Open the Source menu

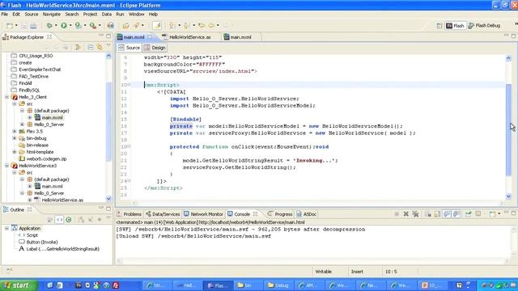pyautogui.click(x=32, y=15)
